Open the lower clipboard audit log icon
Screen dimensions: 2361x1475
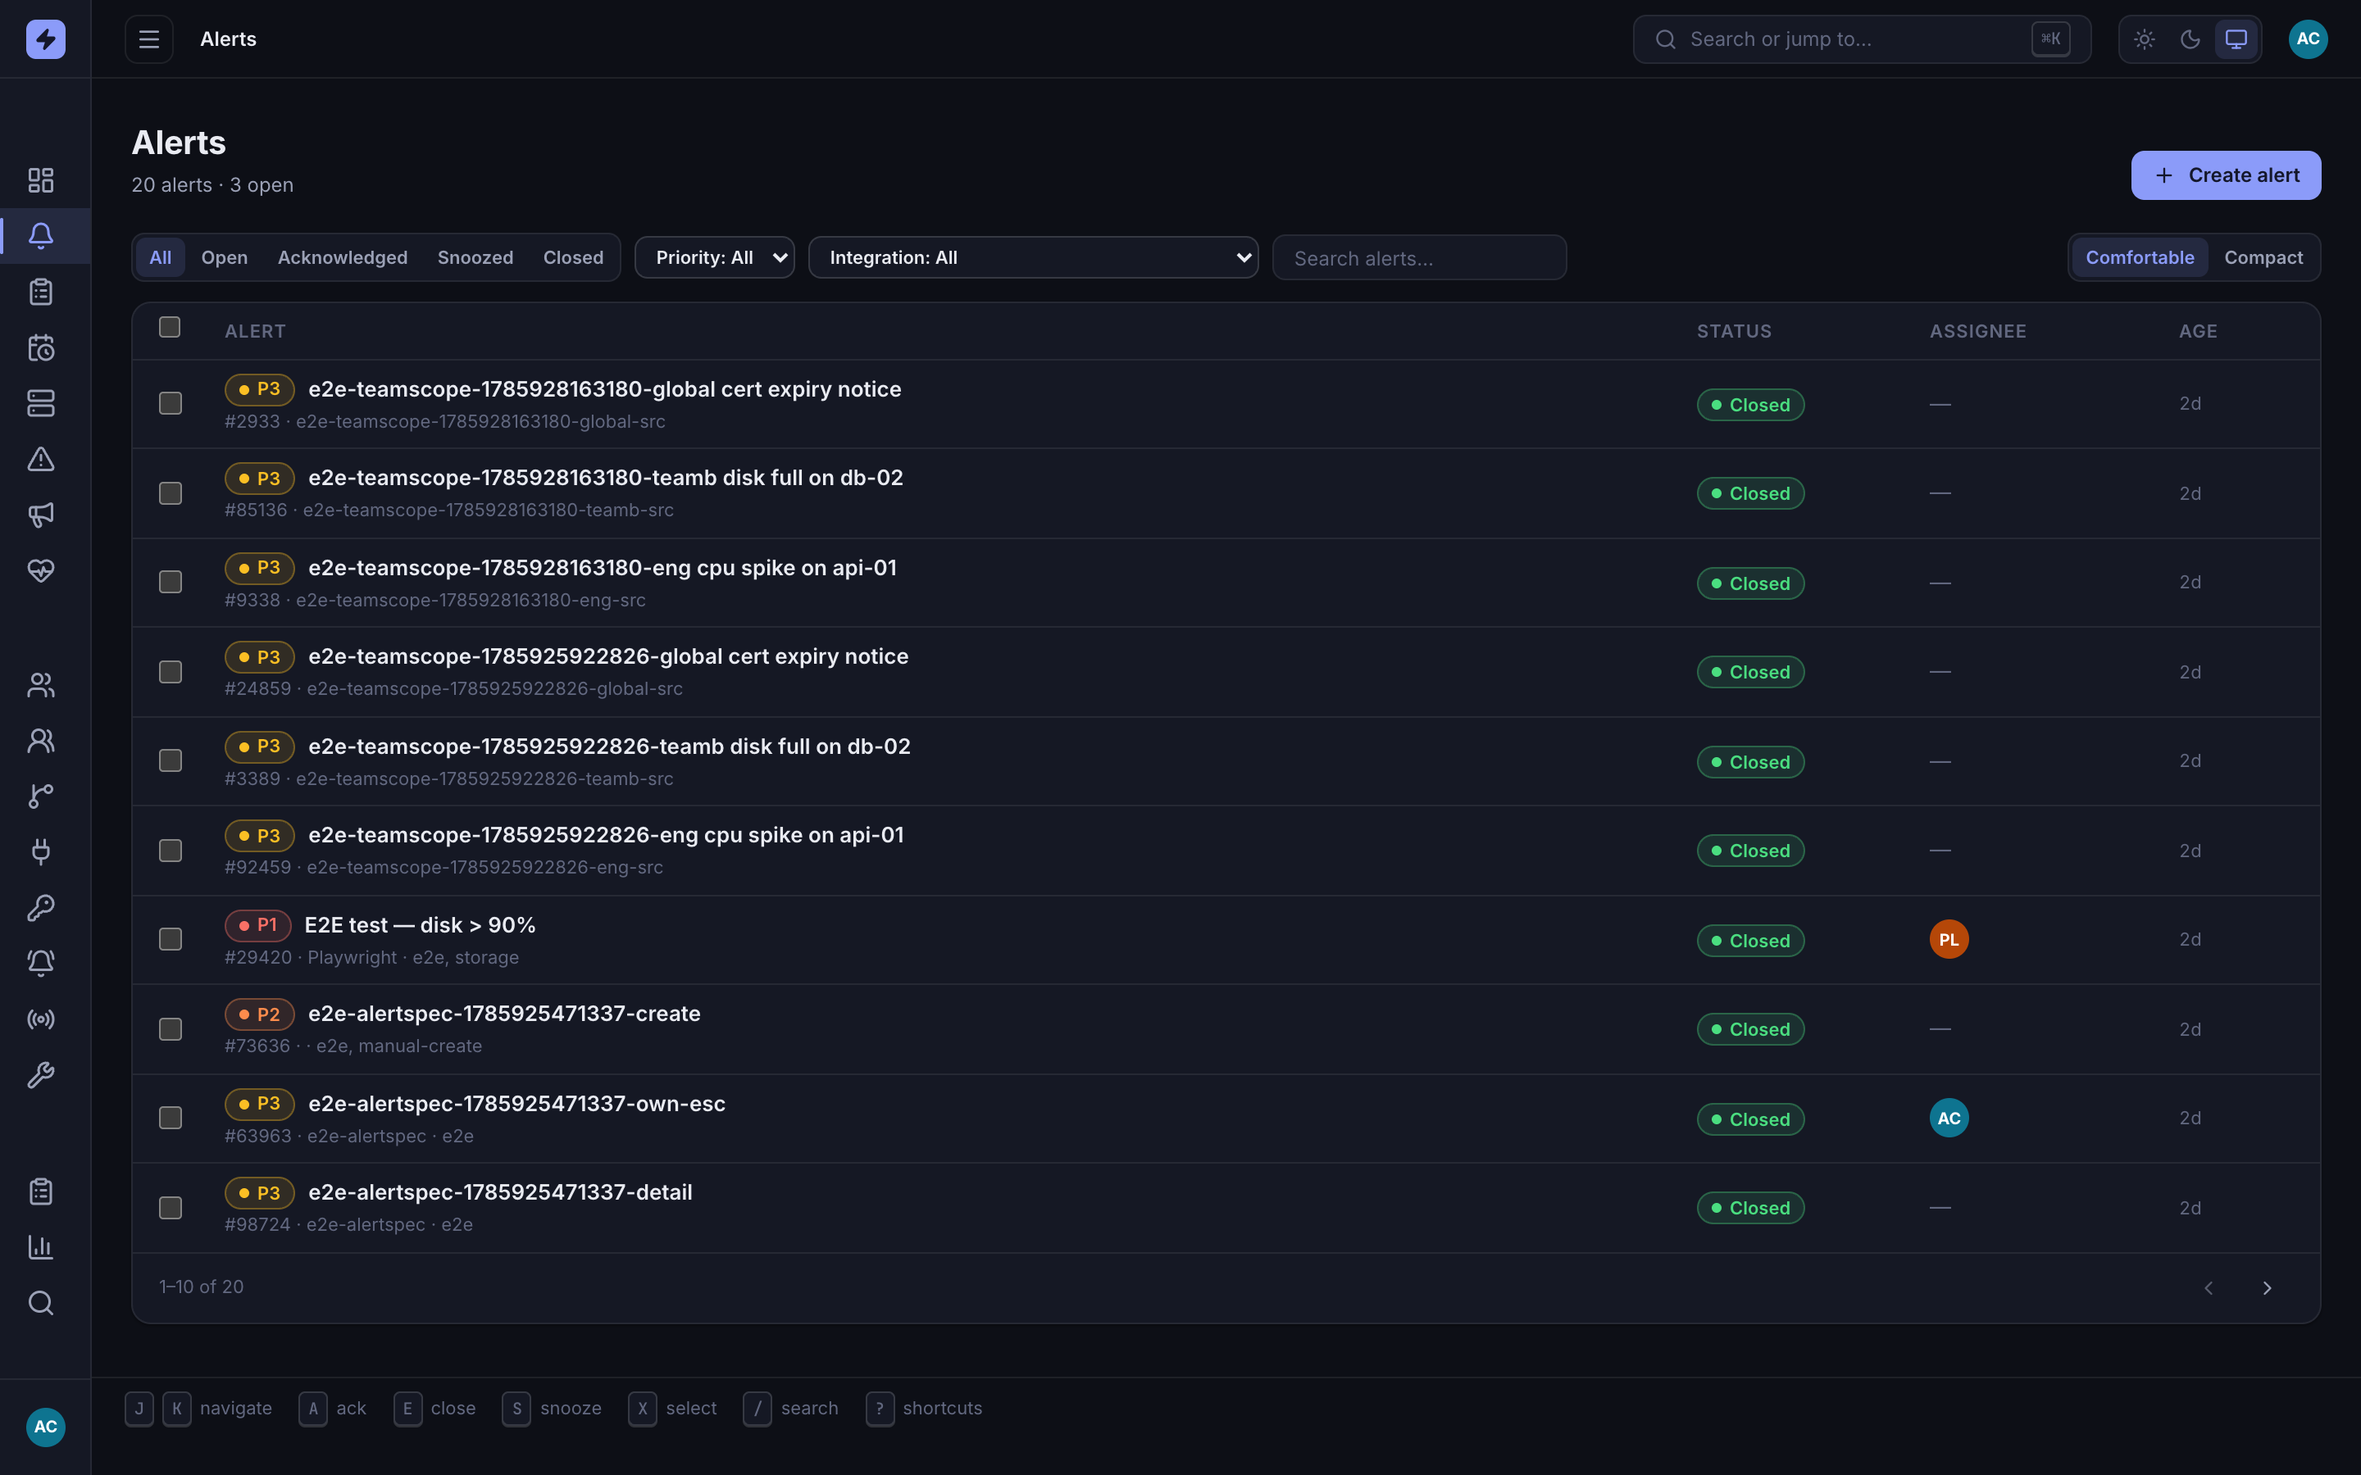coord(41,1191)
